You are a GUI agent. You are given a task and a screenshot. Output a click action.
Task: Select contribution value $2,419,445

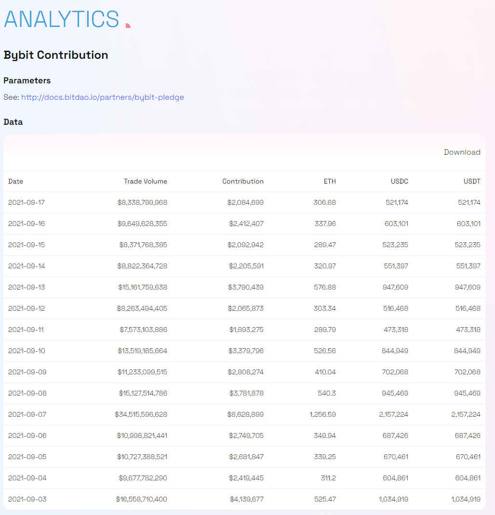pos(246,478)
